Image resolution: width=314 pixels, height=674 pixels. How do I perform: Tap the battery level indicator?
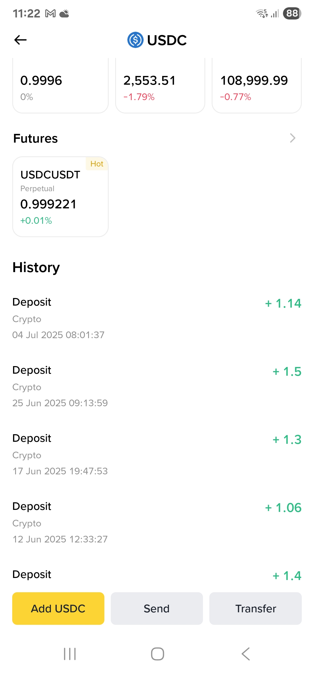pyautogui.click(x=292, y=13)
